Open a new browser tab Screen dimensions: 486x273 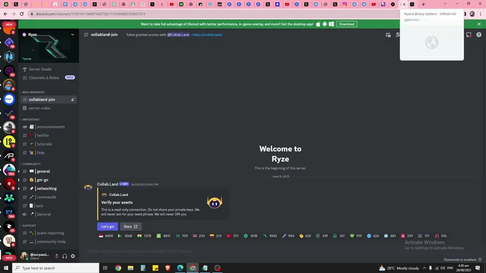pyautogui.click(x=423, y=4)
